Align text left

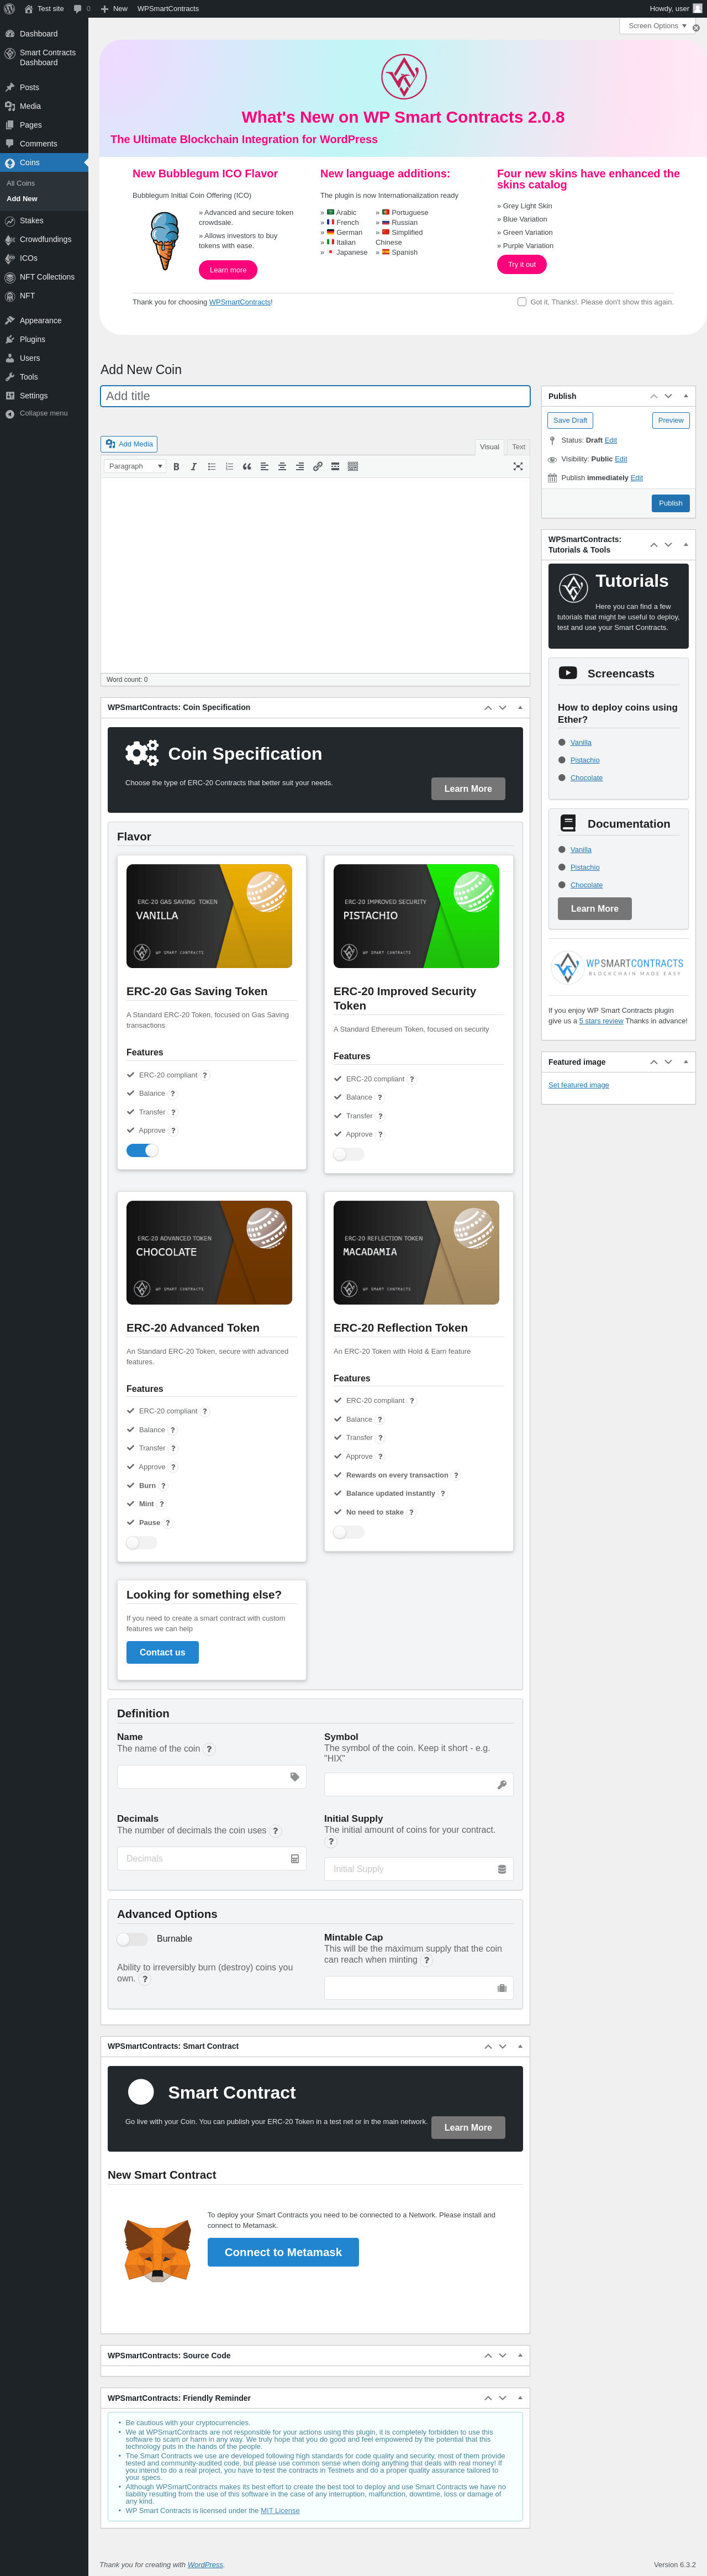pyautogui.click(x=264, y=466)
